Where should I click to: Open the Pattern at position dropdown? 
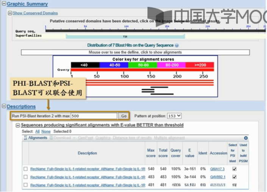pos(174,116)
